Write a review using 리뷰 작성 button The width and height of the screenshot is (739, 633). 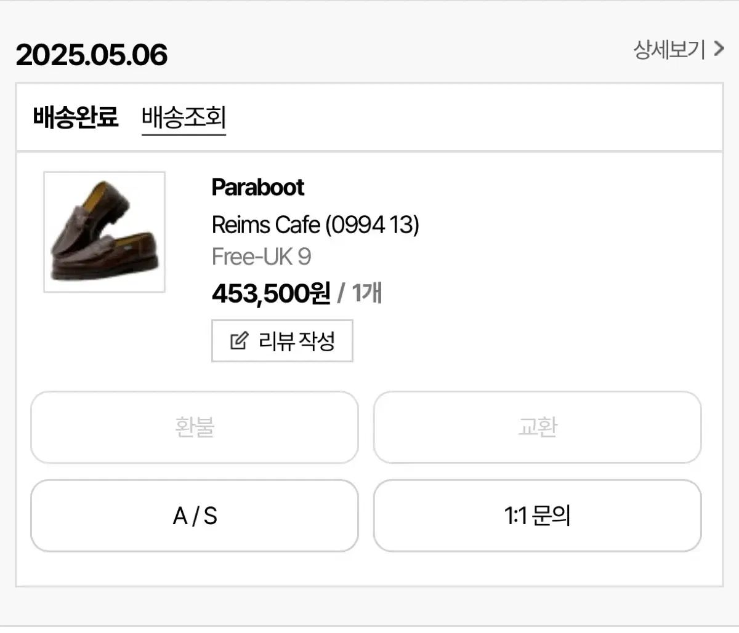coord(282,341)
